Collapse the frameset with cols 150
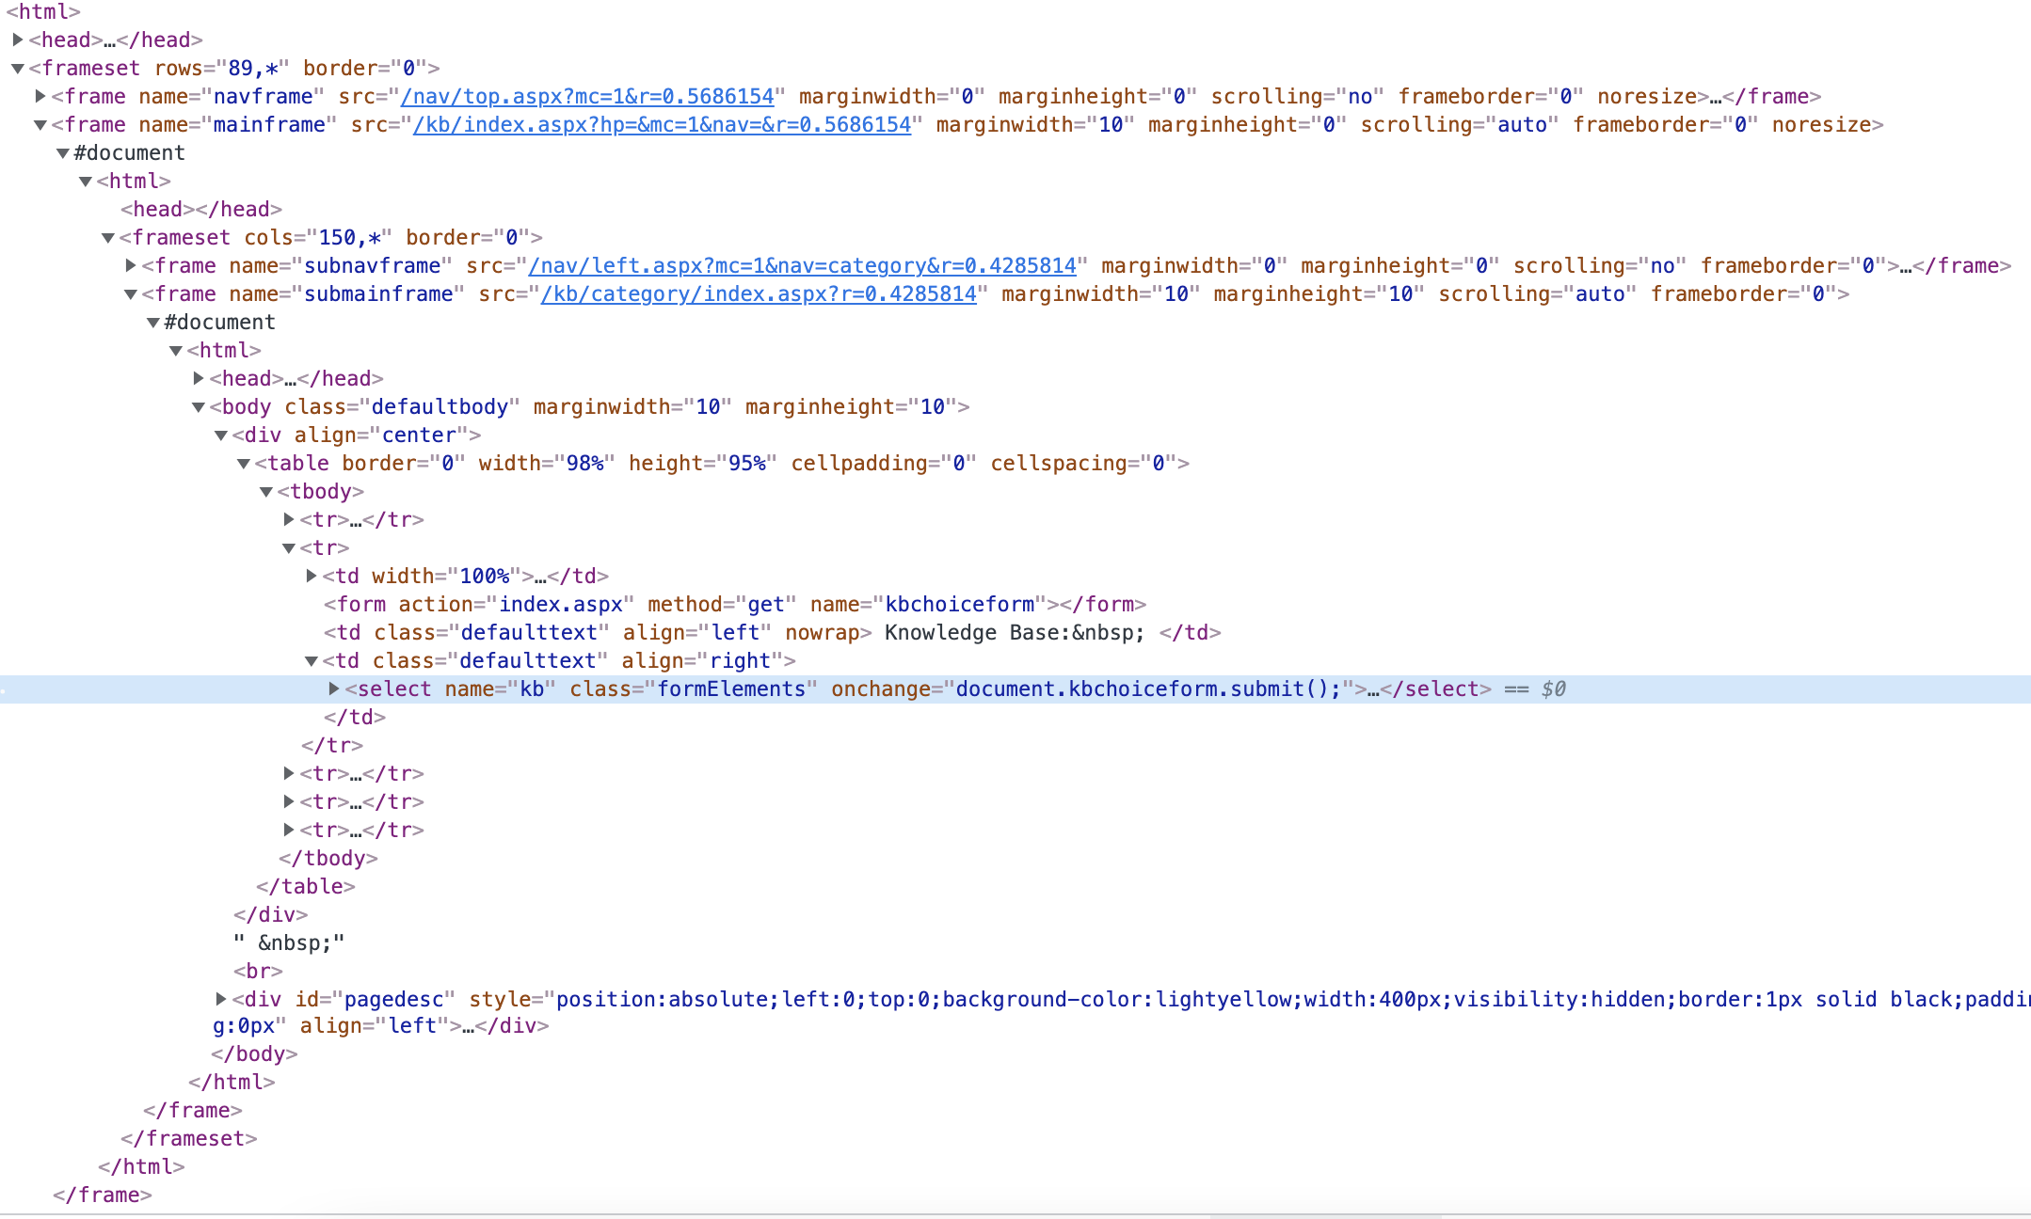This screenshot has height=1219, width=2031. (x=108, y=237)
